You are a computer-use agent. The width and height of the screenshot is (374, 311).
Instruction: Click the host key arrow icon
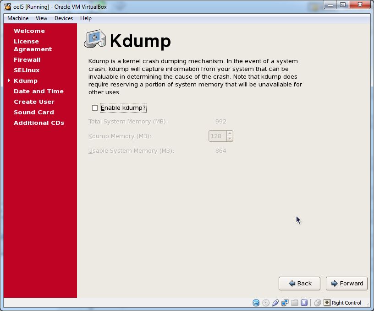click(x=327, y=303)
